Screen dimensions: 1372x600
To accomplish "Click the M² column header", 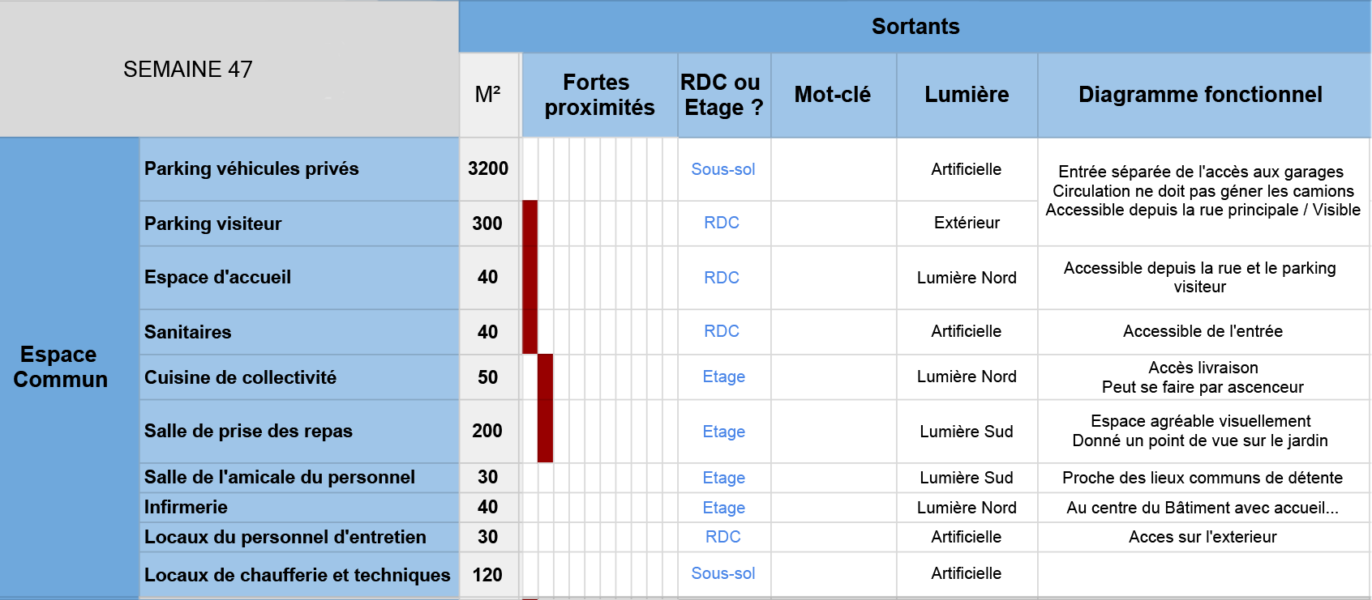I will [x=488, y=95].
